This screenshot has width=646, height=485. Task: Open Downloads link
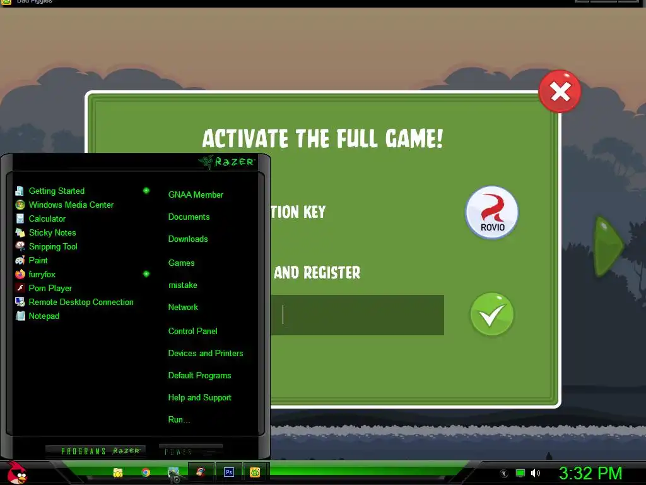(188, 239)
